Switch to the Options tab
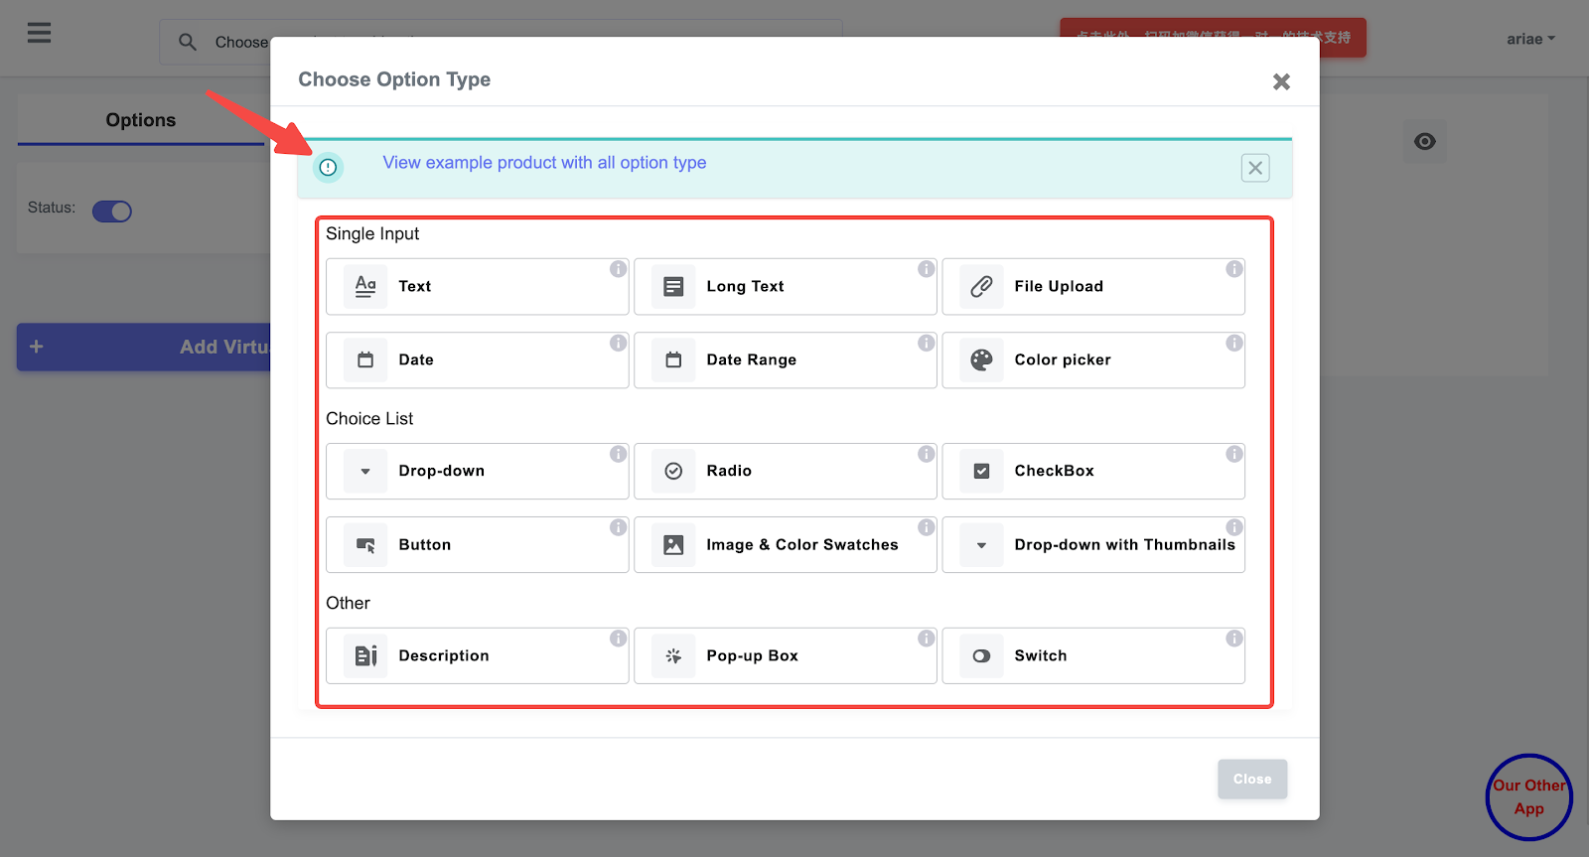The width and height of the screenshot is (1589, 857). tap(141, 120)
